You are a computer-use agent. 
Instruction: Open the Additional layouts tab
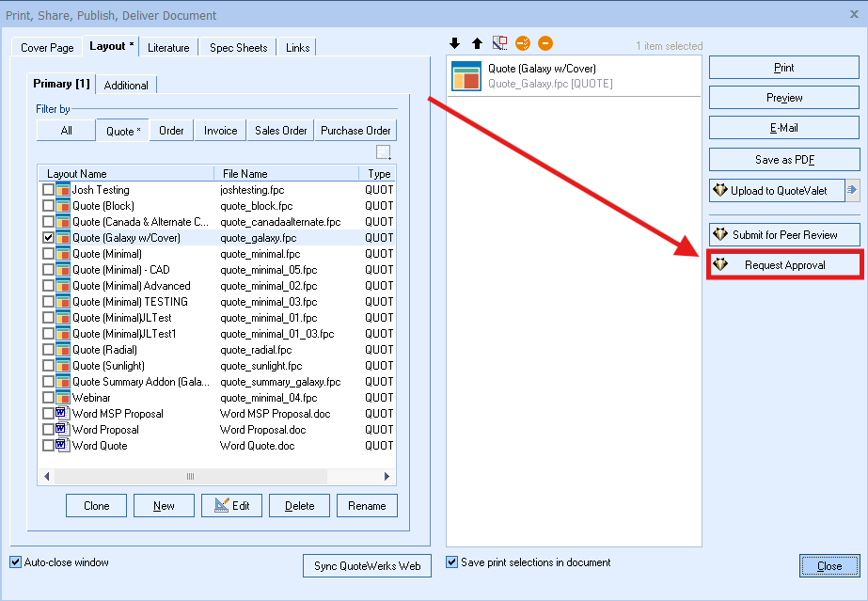(126, 85)
